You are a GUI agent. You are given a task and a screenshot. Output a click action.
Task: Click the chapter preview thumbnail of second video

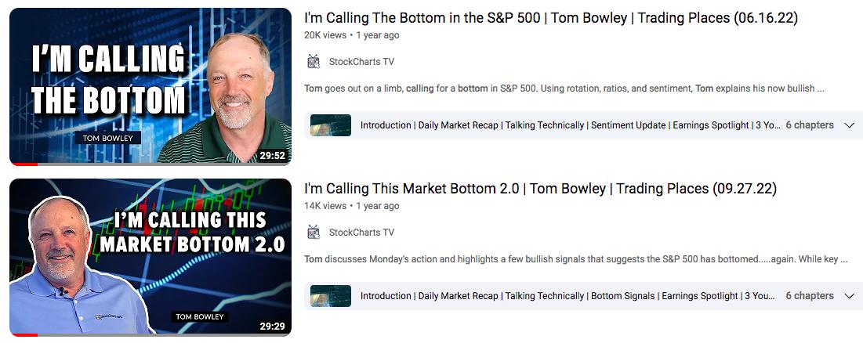pyautogui.click(x=330, y=296)
